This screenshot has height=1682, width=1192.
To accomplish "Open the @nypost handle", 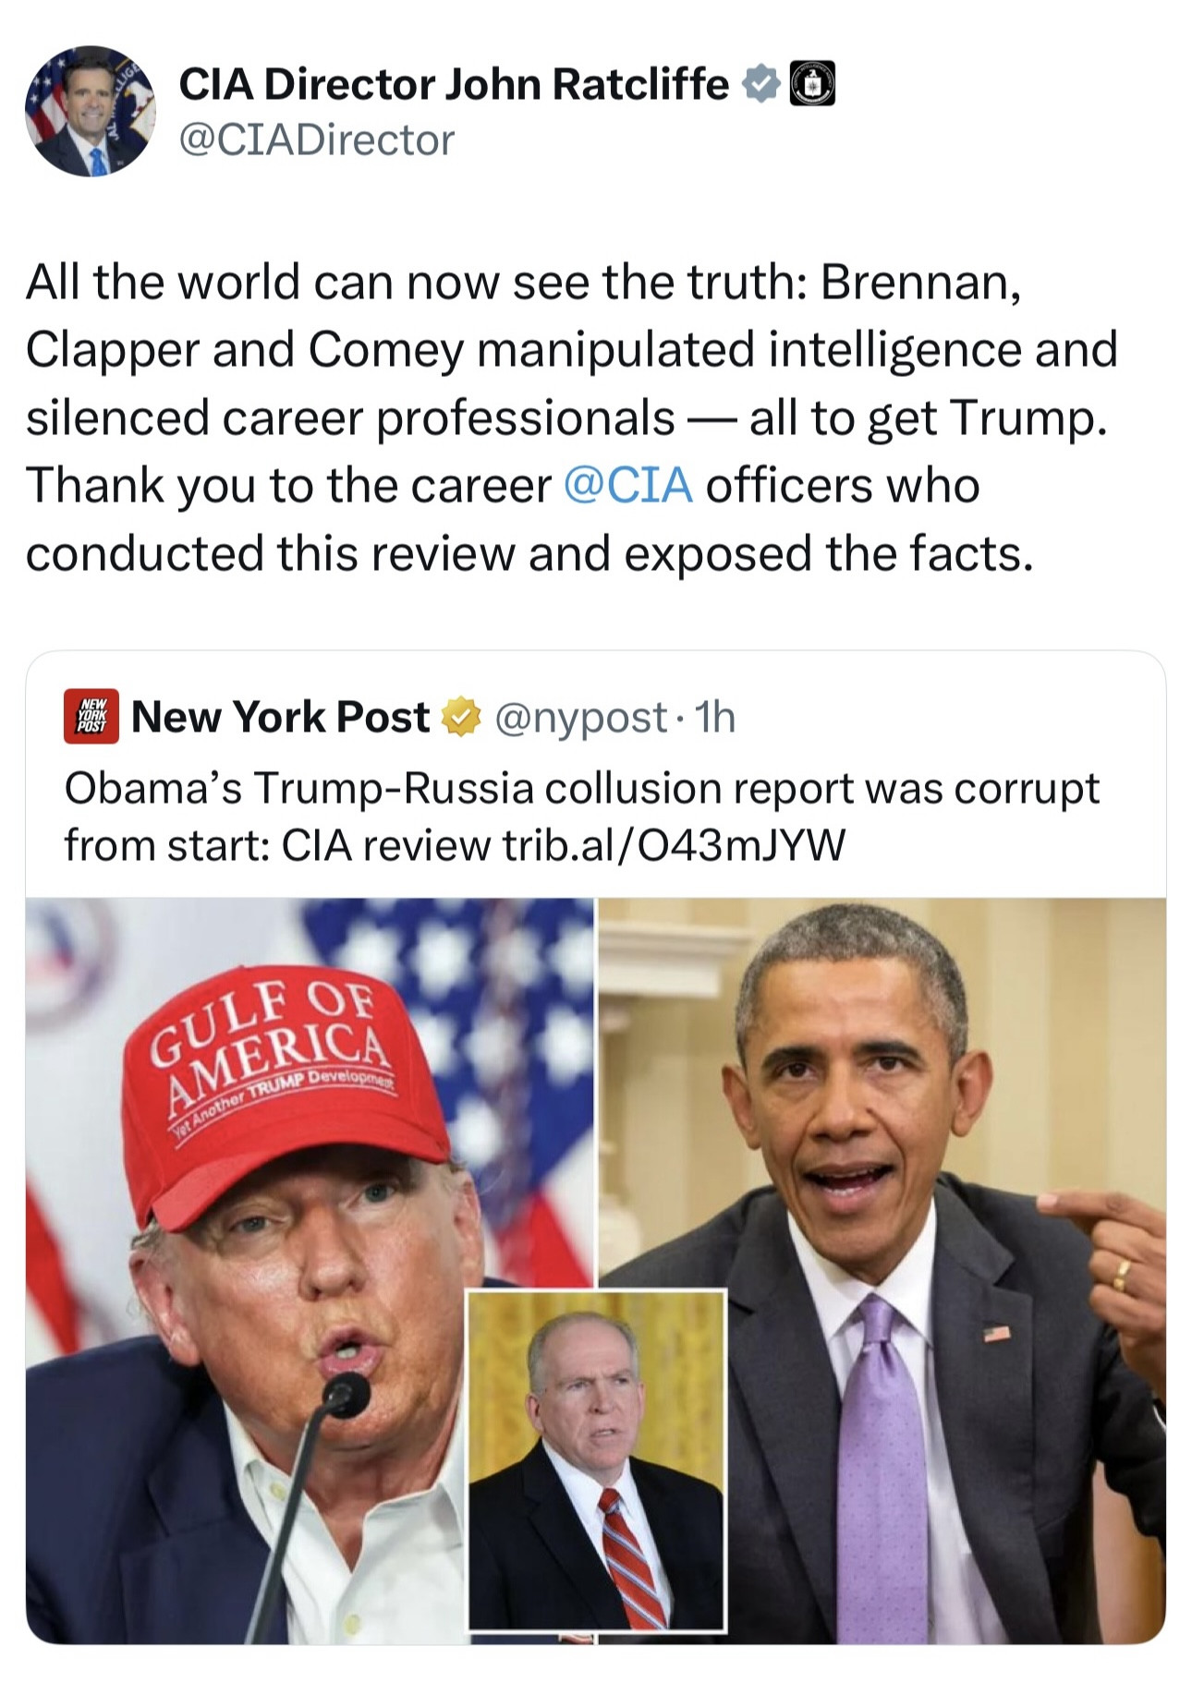I will pos(580,717).
